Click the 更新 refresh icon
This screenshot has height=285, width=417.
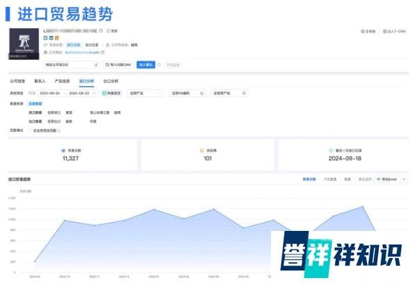[108, 31]
